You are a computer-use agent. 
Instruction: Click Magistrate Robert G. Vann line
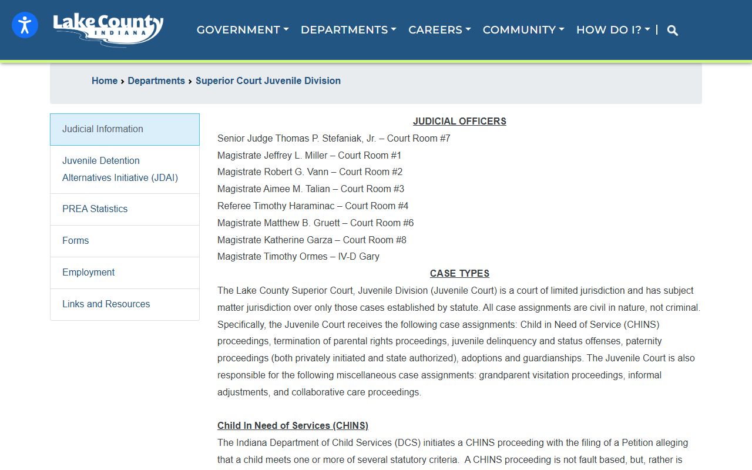[x=310, y=172]
